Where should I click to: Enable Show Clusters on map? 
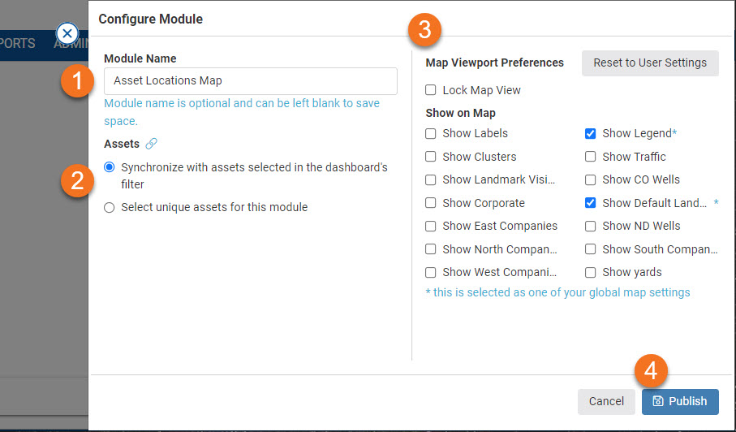[x=431, y=157]
